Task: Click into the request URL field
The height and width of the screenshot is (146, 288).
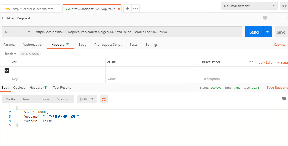Action: click(138, 32)
